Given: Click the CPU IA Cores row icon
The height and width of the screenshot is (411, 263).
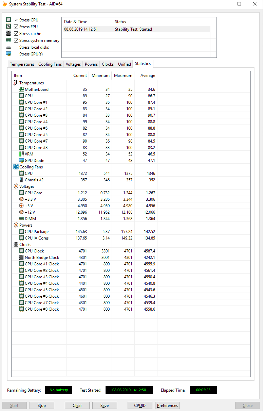Looking at the screenshot, I should click(x=21, y=238).
